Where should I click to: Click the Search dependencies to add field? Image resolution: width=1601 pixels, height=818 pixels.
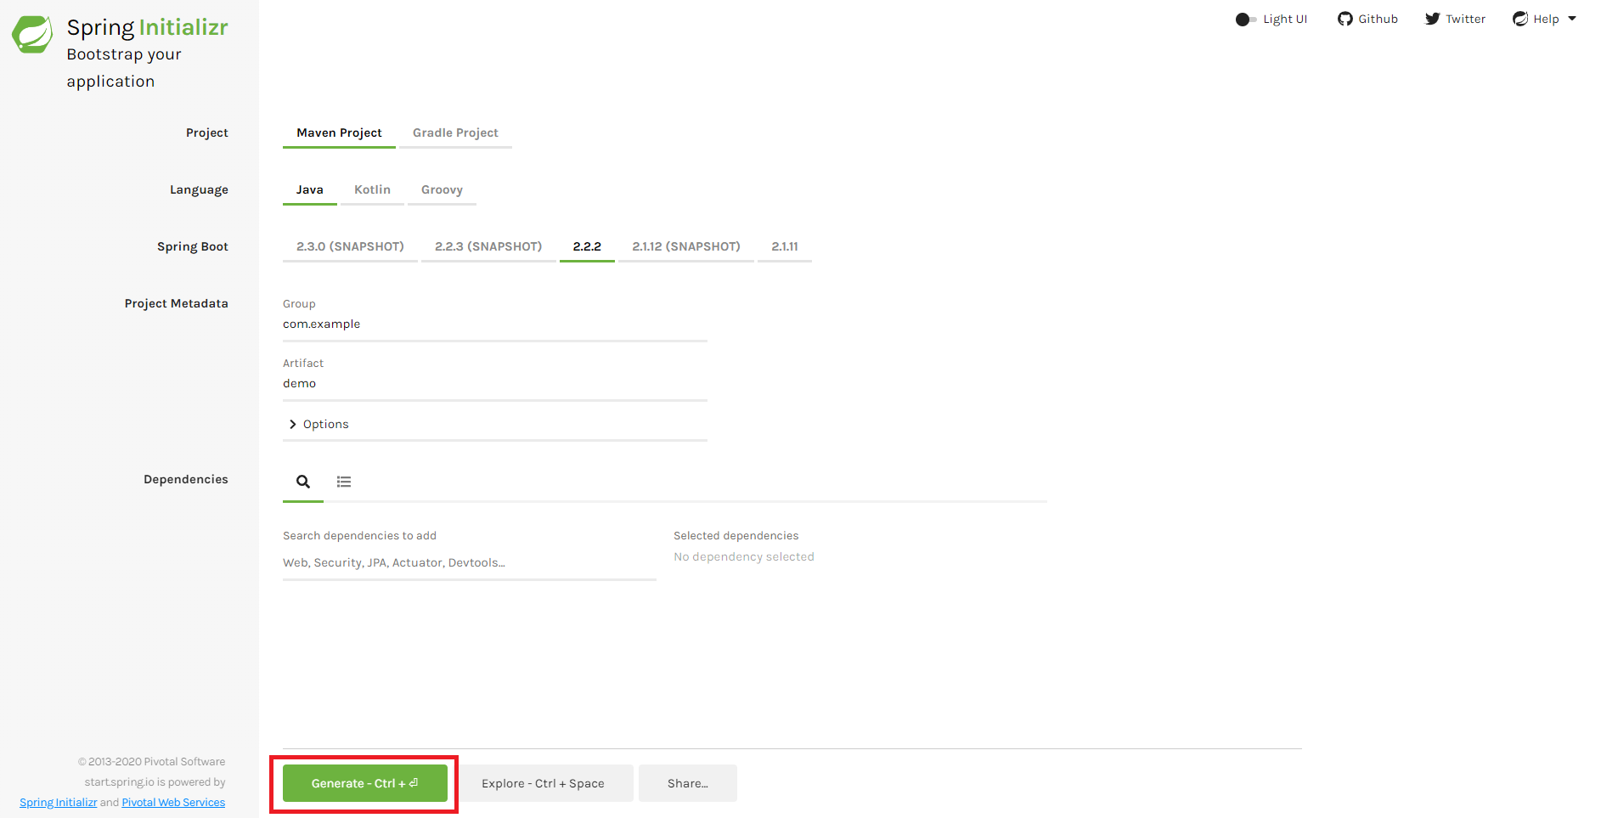tap(470, 563)
